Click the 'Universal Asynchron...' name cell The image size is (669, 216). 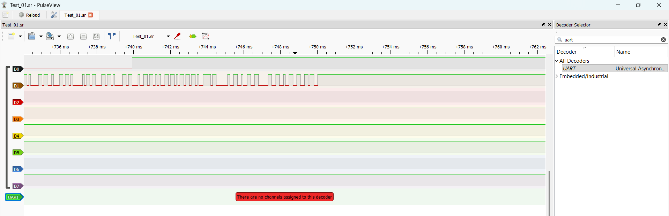(641, 69)
